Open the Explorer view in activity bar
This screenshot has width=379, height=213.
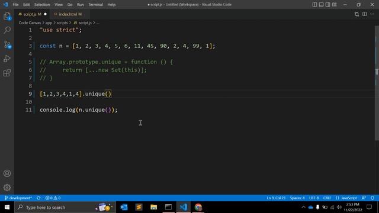point(7,17)
